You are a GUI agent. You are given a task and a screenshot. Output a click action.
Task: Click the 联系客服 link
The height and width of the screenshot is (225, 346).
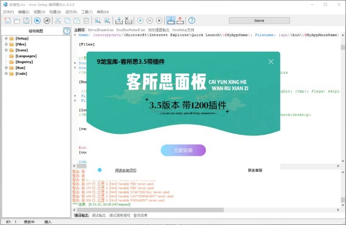[255, 170]
